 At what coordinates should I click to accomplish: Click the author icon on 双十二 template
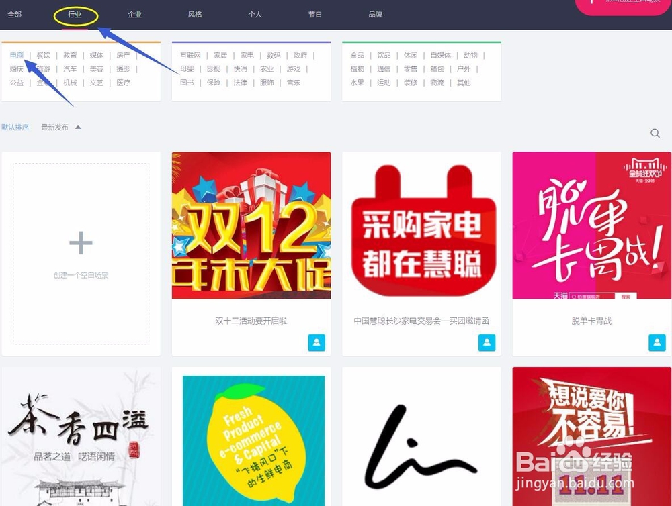(x=317, y=342)
